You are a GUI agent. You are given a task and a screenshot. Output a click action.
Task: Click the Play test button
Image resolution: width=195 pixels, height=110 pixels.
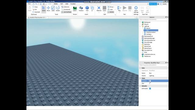pos(119,9)
